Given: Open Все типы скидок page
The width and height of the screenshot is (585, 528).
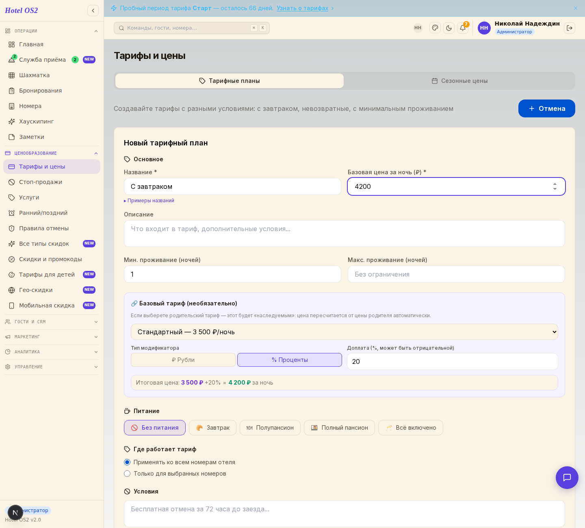Looking at the screenshot, I should pos(52,244).
